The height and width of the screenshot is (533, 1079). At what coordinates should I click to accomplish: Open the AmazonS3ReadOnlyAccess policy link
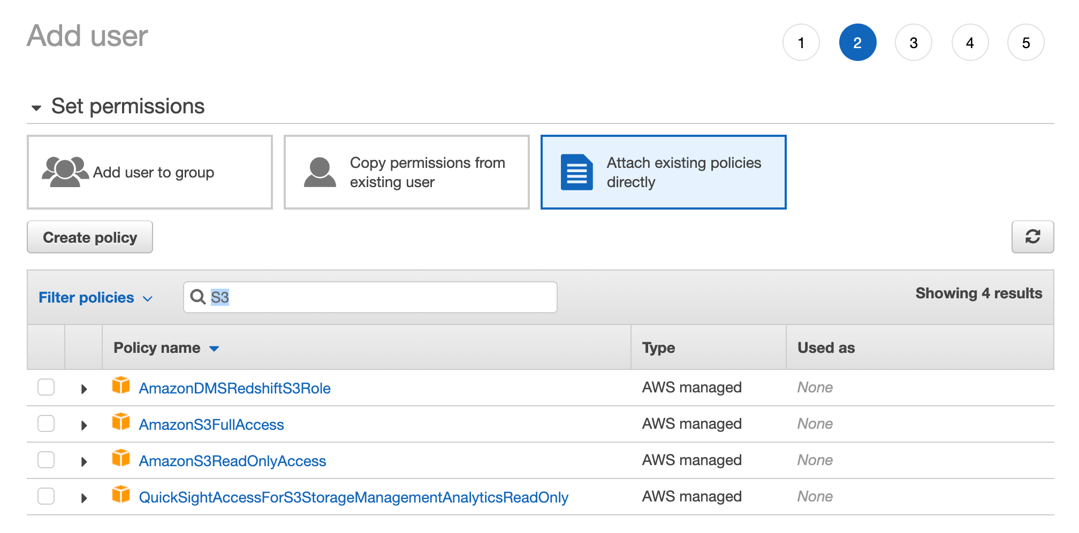(233, 460)
